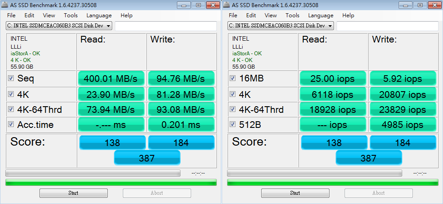Open the Language menu in the left window
443x204 pixels.
pos(99,15)
